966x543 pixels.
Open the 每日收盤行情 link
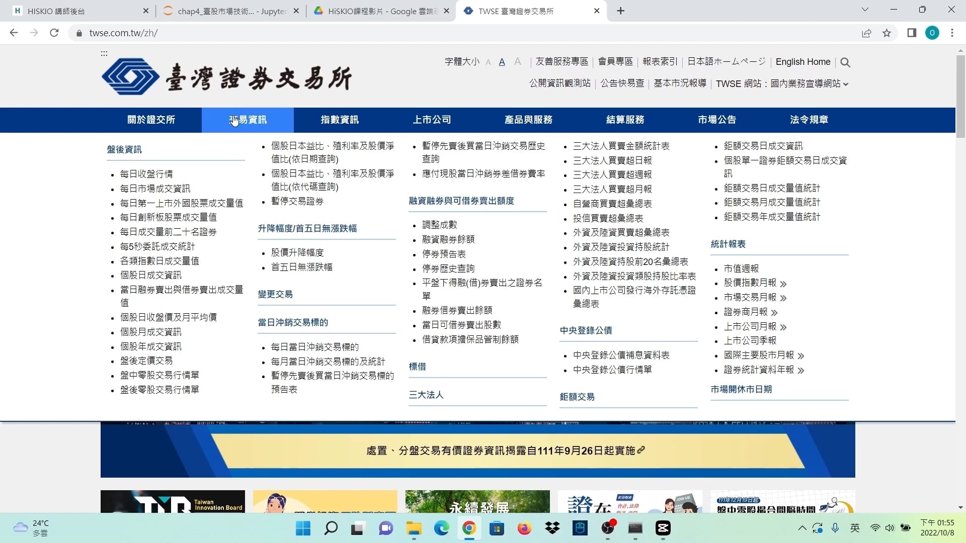point(145,173)
